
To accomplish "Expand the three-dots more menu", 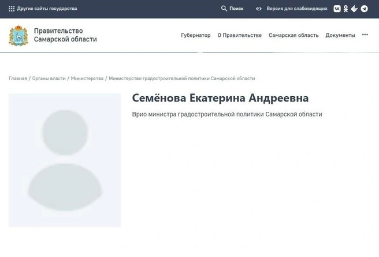I will point(365,35).
